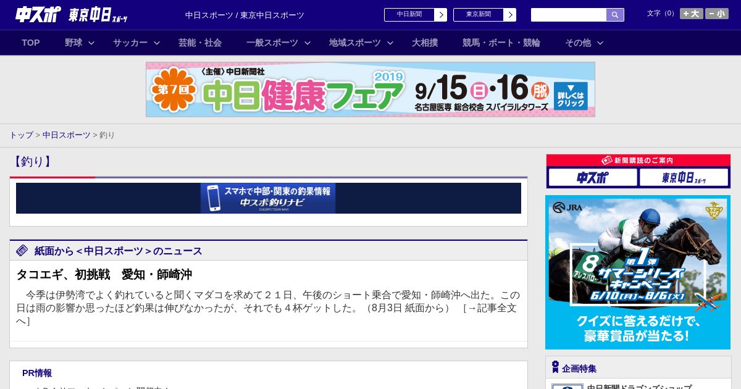Image resolution: width=741 pixels, height=389 pixels.
Task: Open the サッカー menu item
Action: click(x=130, y=43)
